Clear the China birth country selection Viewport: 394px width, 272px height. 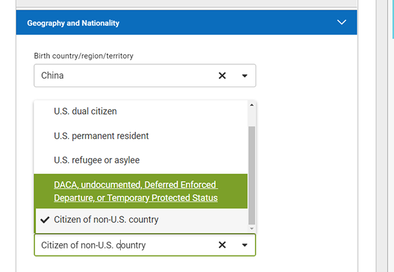222,75
